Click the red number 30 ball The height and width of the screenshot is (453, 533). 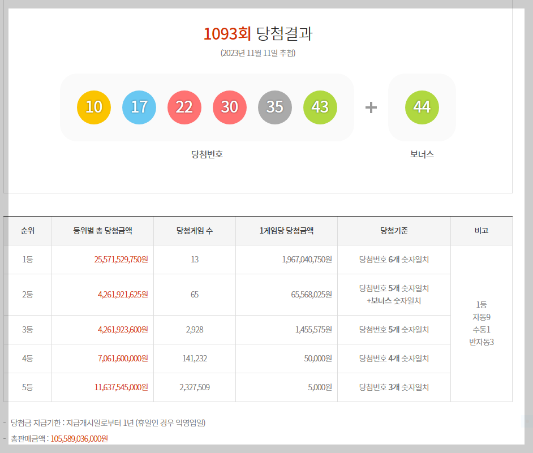pos(230,107)
